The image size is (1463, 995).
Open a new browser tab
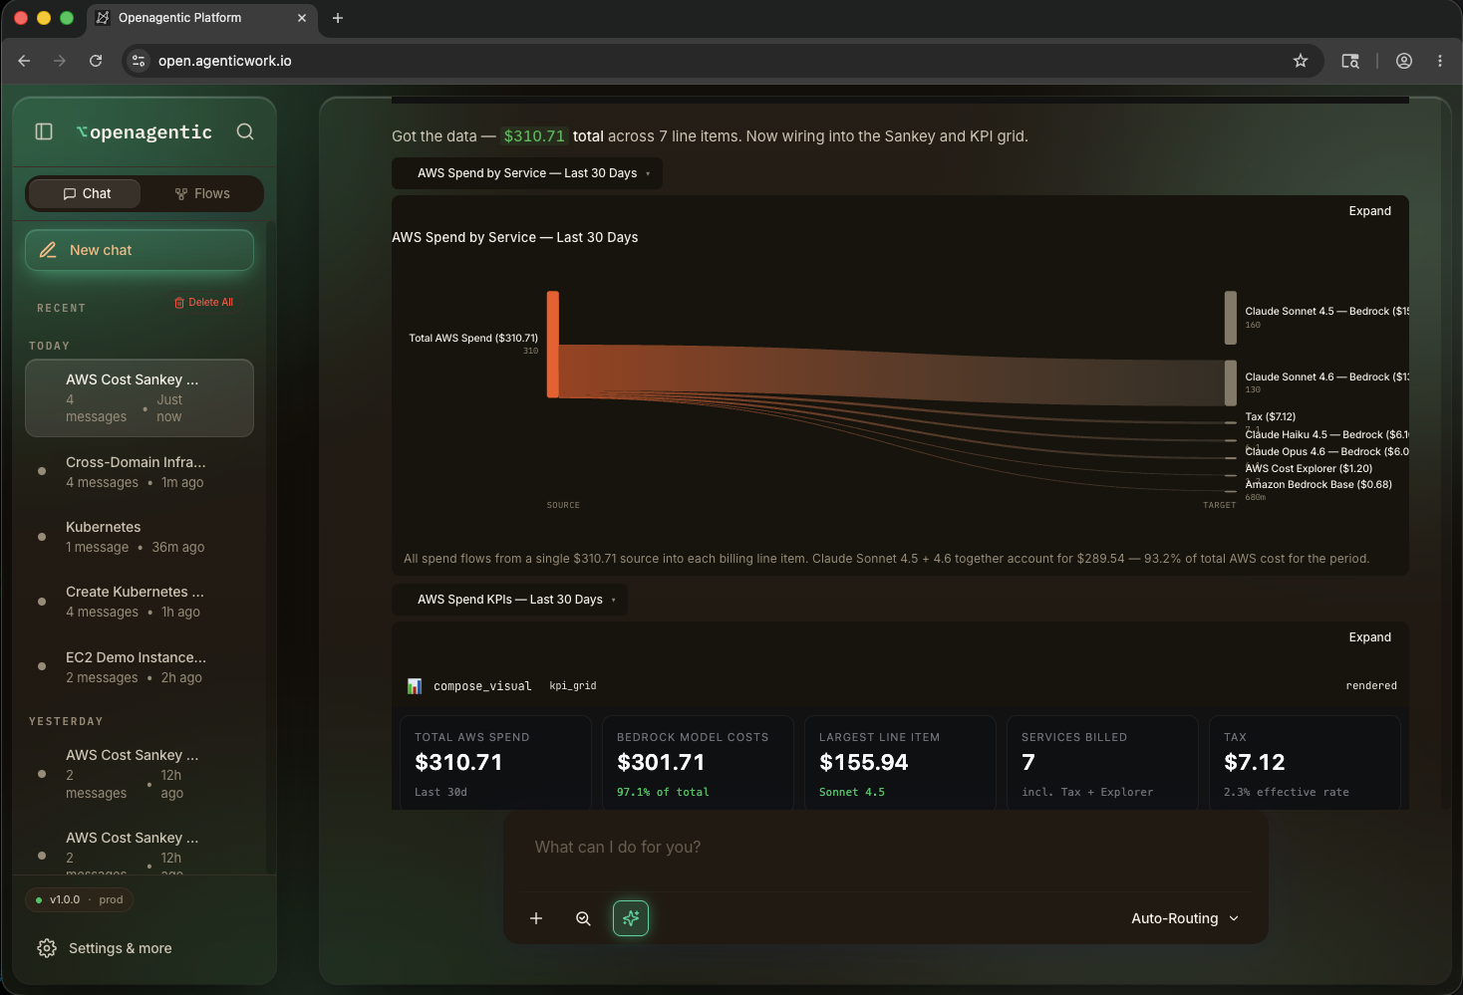tap(338, 18)
